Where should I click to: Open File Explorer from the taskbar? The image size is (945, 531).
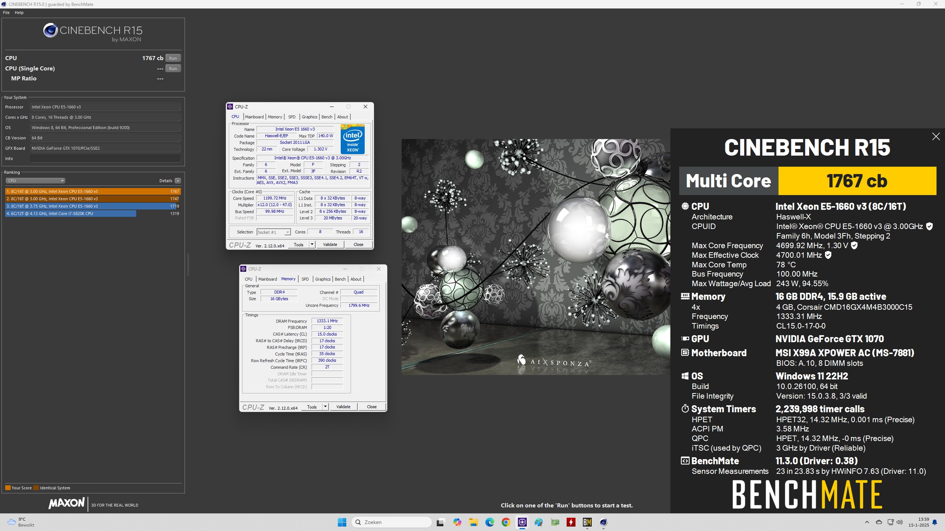[x=474, y=522]
